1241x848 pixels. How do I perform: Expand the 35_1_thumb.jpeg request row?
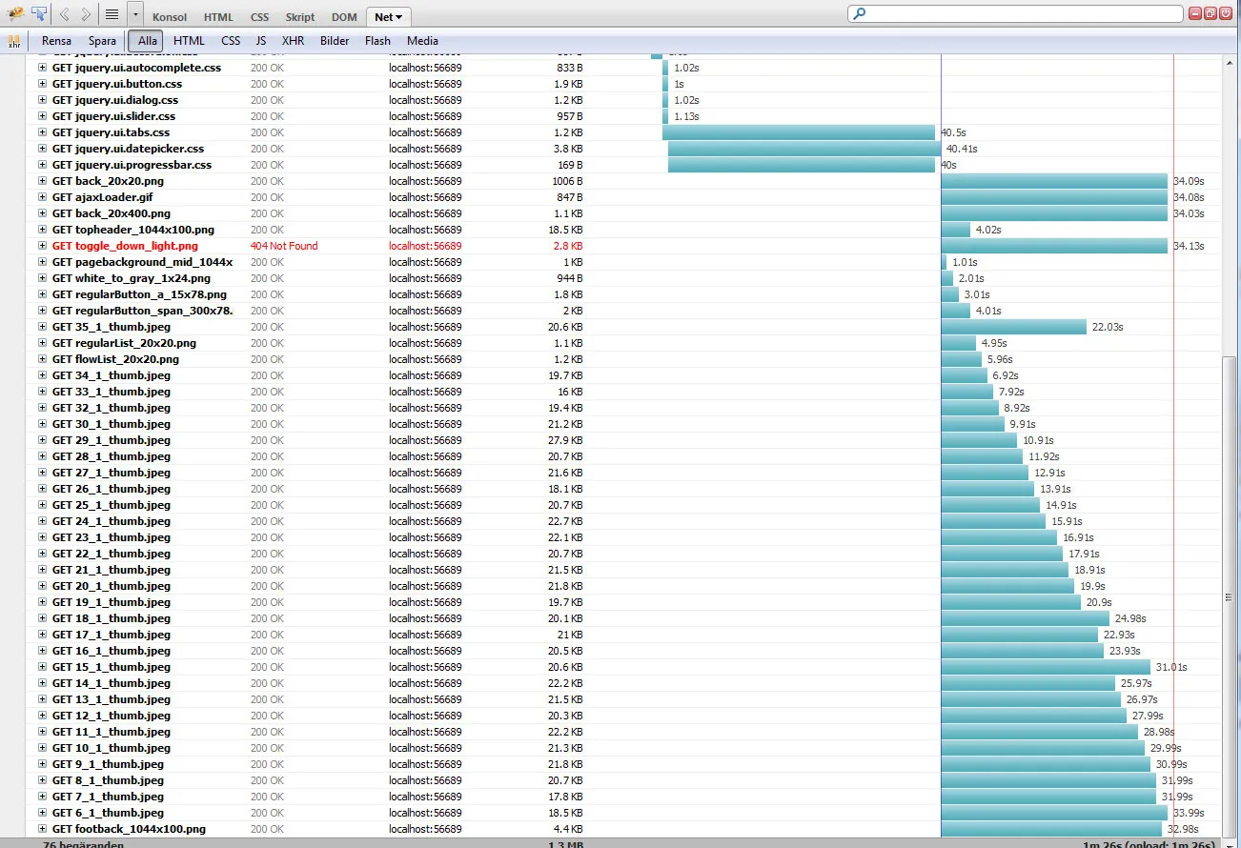coord(42,327)
